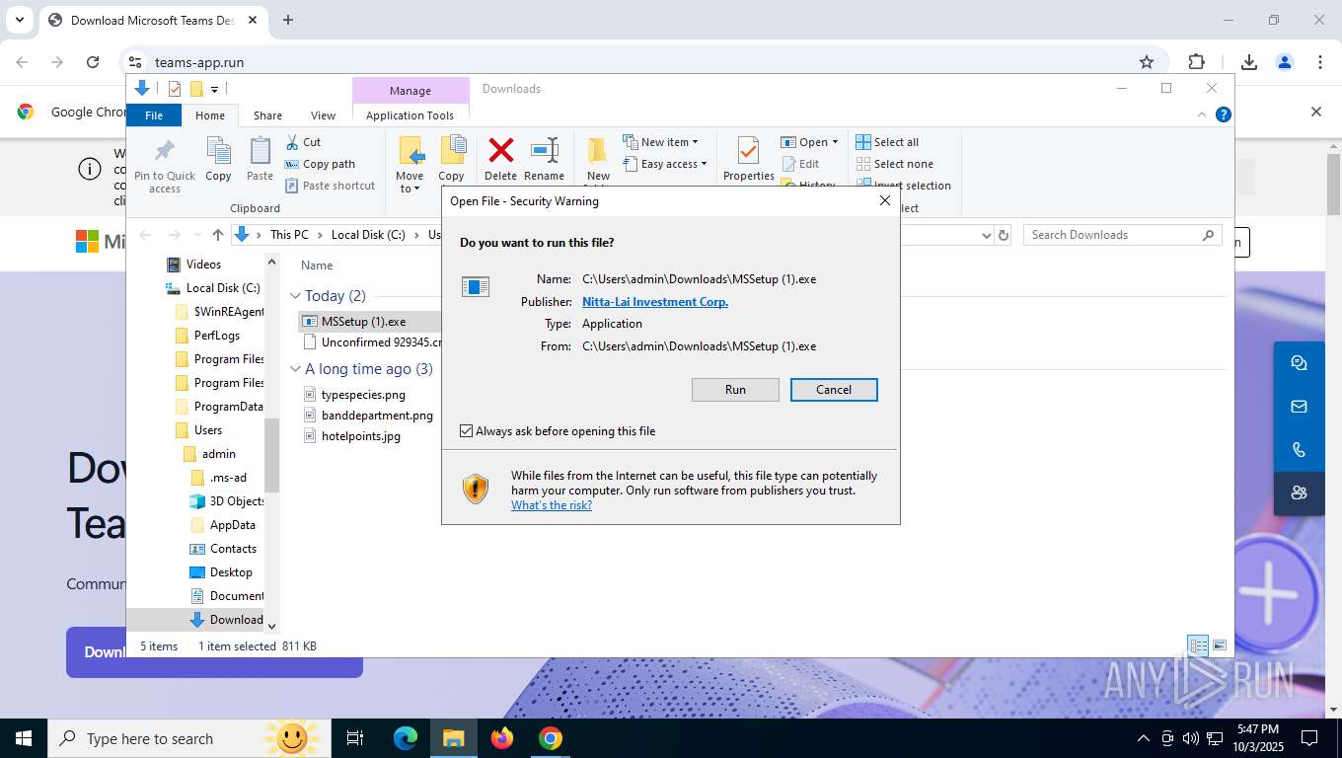The height and width of the screenshot is (758, 1342).
Task: Select typespecies.png file
Action: 363,395
